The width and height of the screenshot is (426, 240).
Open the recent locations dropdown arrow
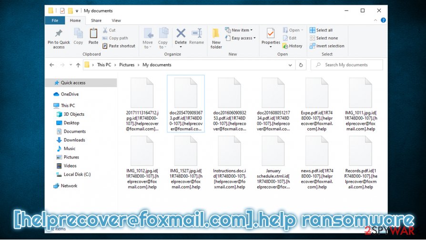[x=71, y=65]
